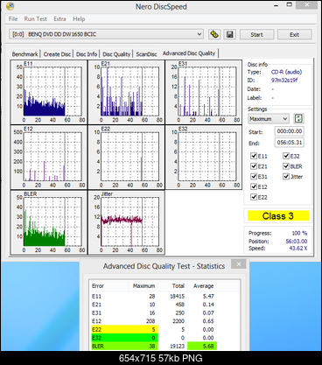Click the Exit button
The image size is (322, 365).
[294, 34]
